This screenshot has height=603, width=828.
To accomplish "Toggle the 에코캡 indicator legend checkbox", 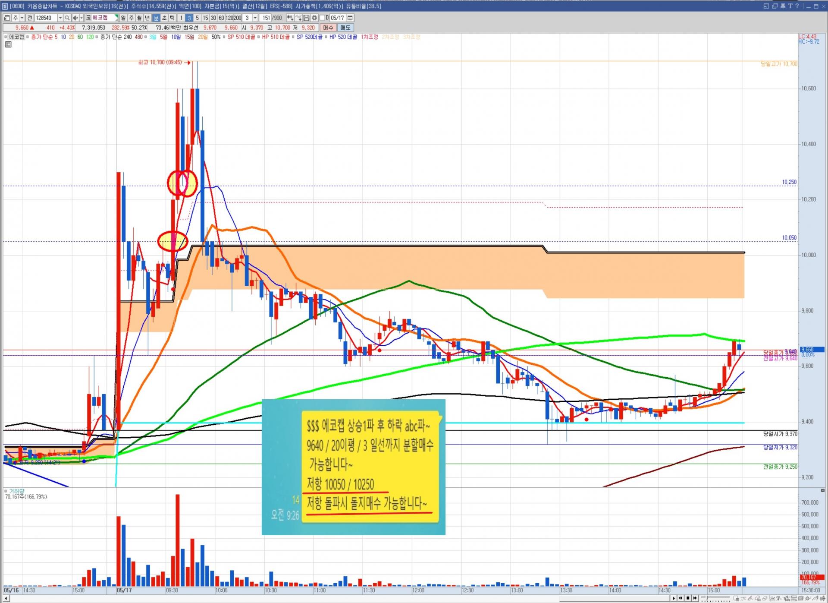I will (x=6, y=37).
